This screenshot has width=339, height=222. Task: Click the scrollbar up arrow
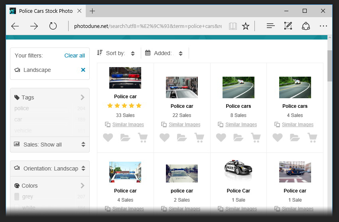pyautogui.click(x=329, y=38)
